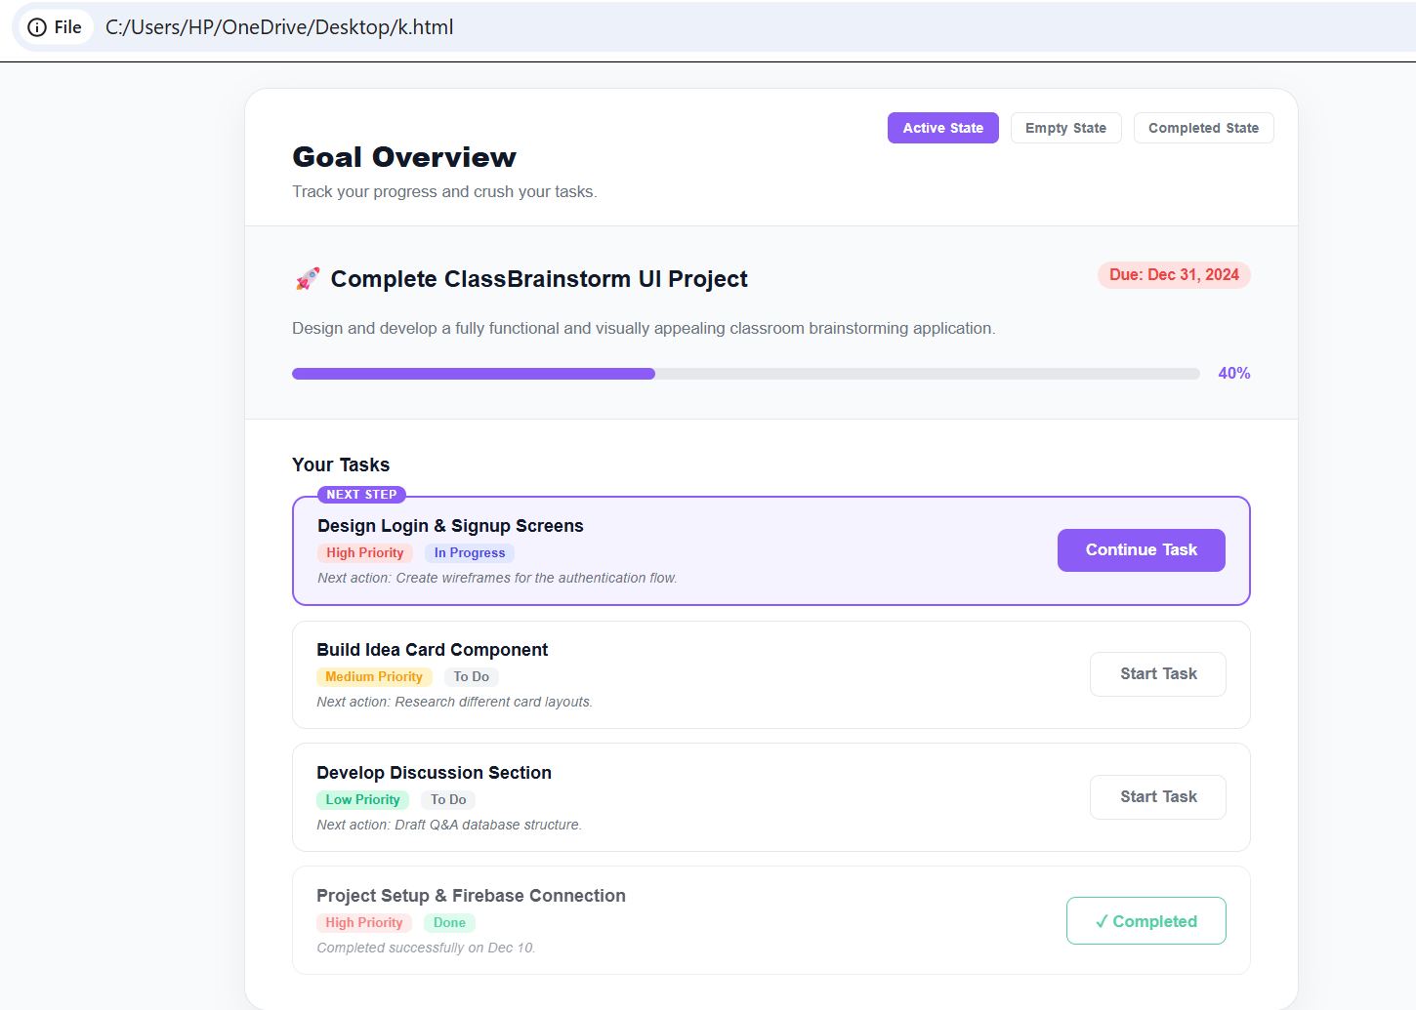Screen dimensions: 1416x1010
Task: Click the rocket icon beside the project title
Action: (308, 279)
